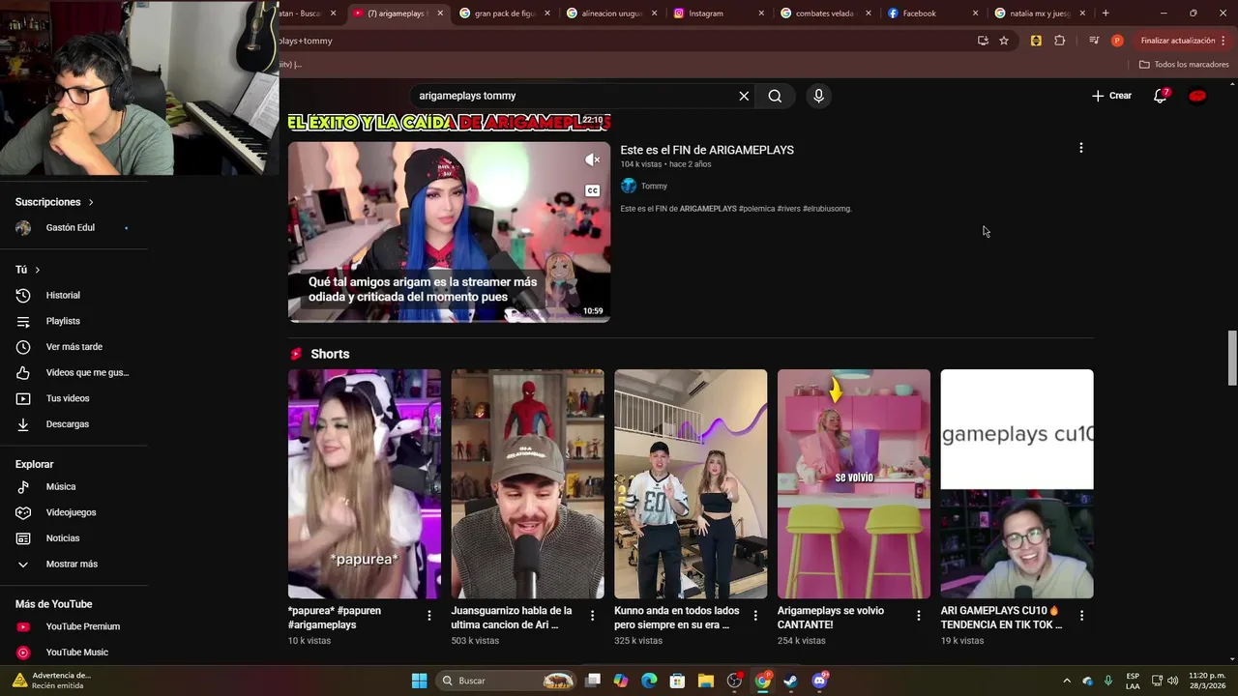Click the Crear button

1111,96
